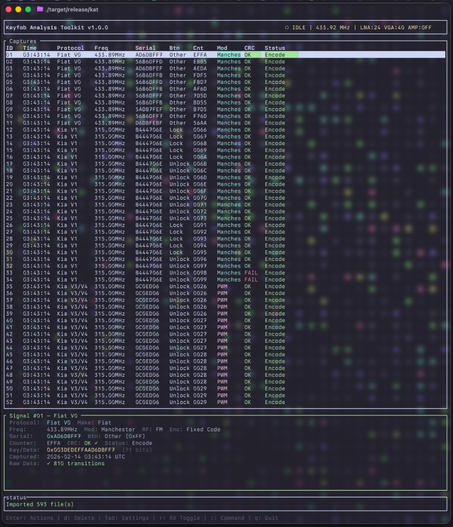Click the CRC column header

[249, 48]
